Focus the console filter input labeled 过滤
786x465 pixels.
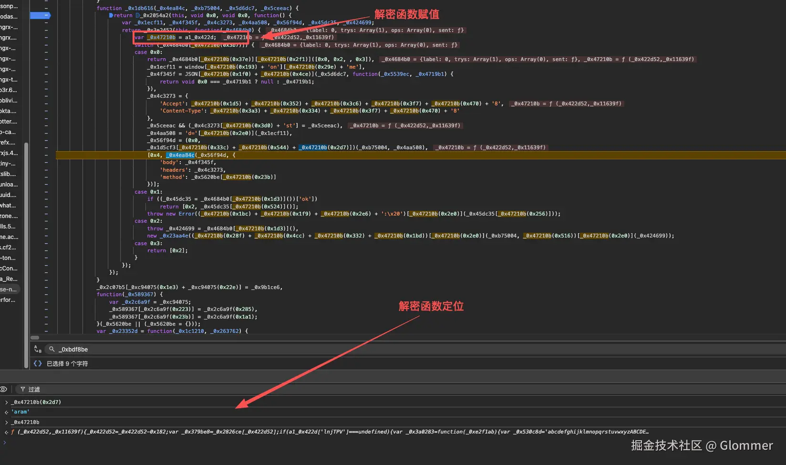[x=143, y=390]
